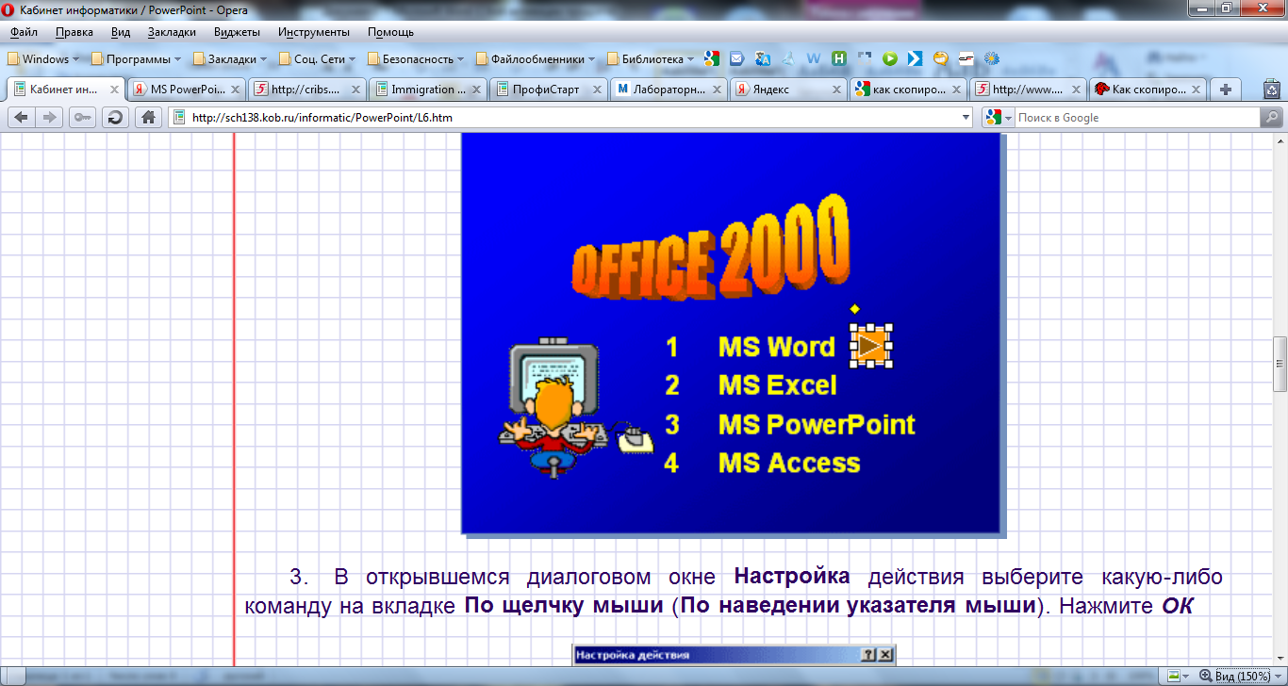
Task: Close the Кабинет ин... tab
Action: coord(115,90)
